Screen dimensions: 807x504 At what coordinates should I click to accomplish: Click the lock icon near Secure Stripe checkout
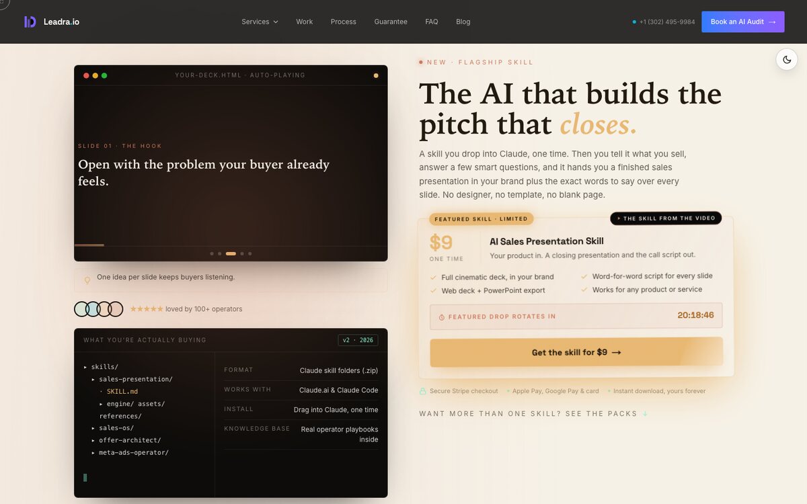pyautogui.click(x=423, y=391)
